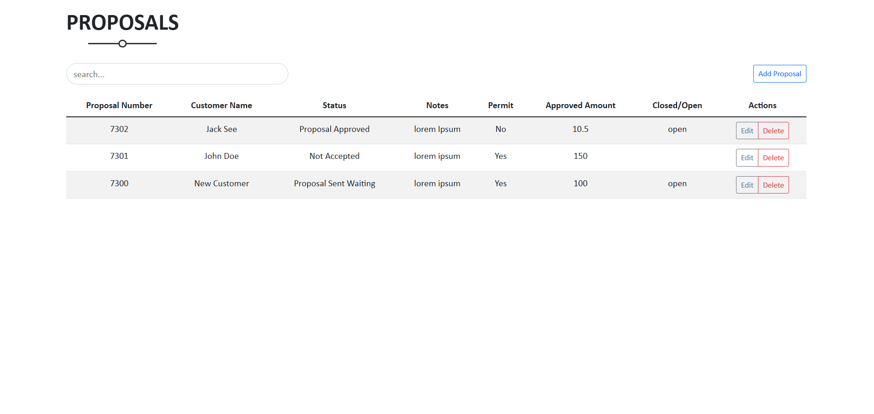Select the Proposal Approved status cell
The width and height of the screenshot is (874, 414).
coord(334,129)
